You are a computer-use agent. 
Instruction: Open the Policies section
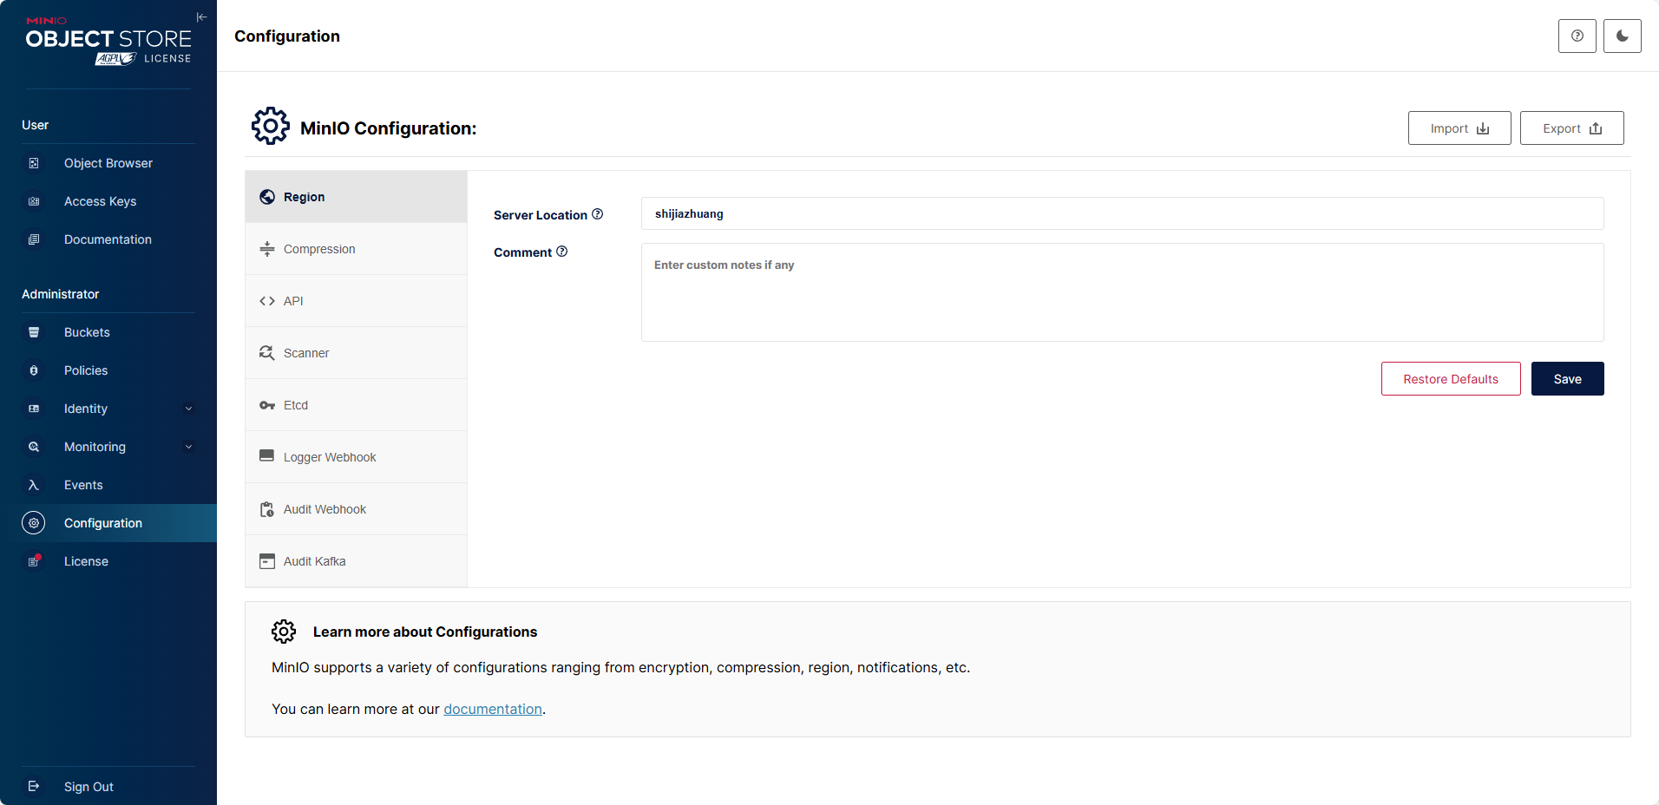click(86, 370)
